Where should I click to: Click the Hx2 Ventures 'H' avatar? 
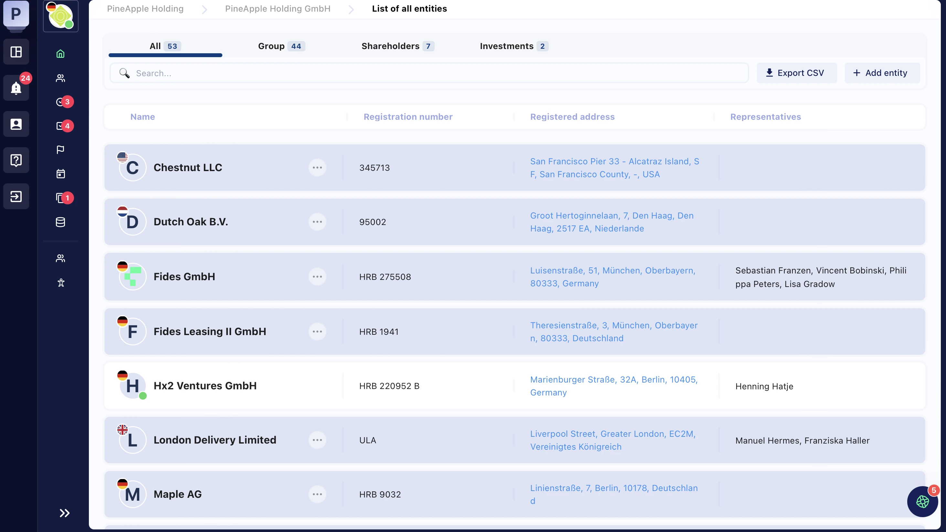(x=133, y=386)
